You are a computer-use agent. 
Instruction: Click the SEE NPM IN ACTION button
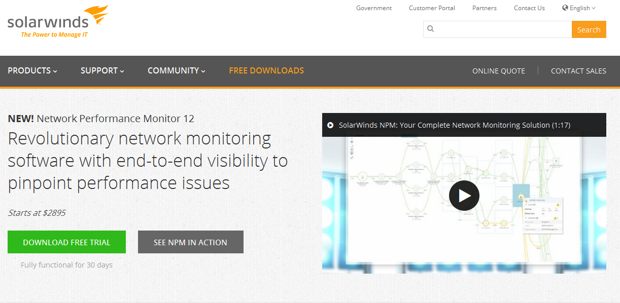pyautogui.click(x=190, y=242)
